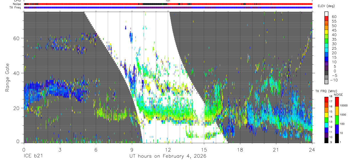Click the '12' hour label on the UT axis
Viewport: 351px width, 162px height.
click(x=168, y=149)
